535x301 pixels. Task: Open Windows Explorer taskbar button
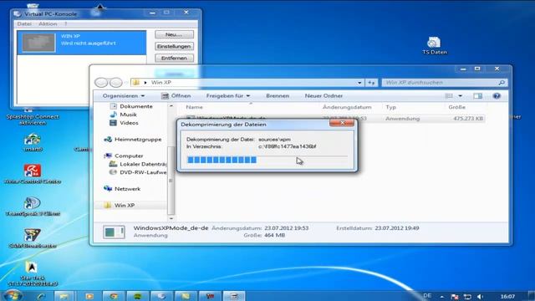[64, 296]
